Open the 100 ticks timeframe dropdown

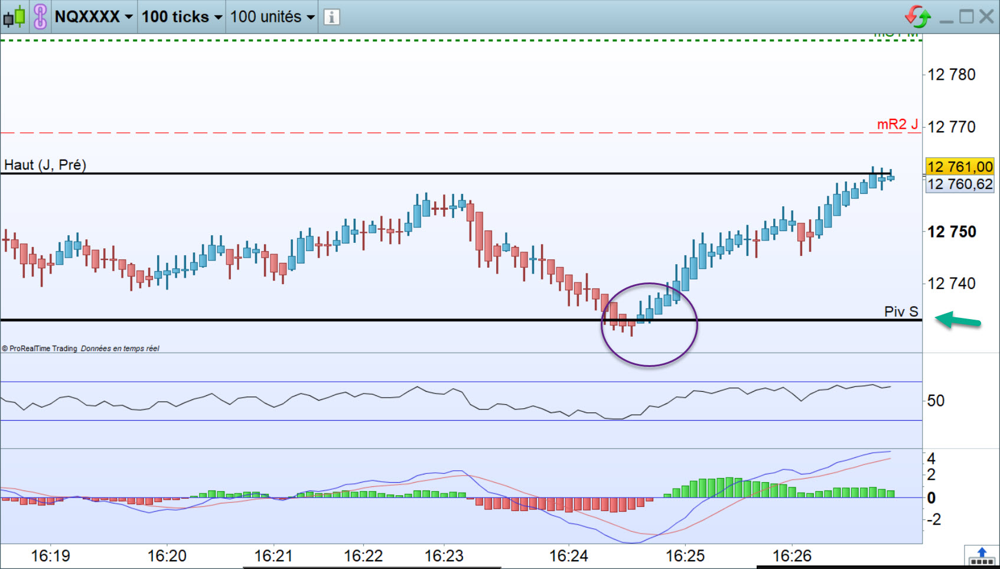point(181,17)
